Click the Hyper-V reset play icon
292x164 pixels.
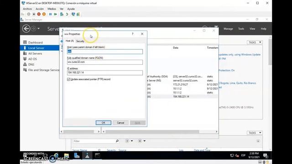pyautogui.click(x=56, y=14)
